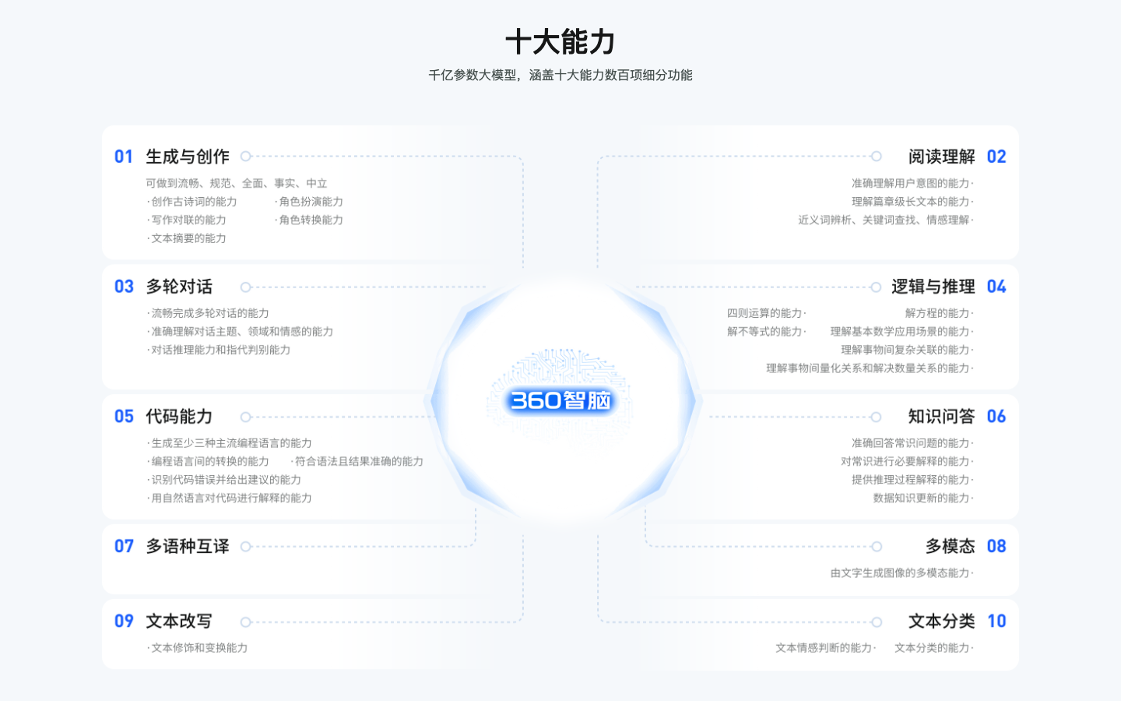This screenshot has height=701, width=1121.
Task: Expand the 多语种互译 section
Action: coord(189,547)
